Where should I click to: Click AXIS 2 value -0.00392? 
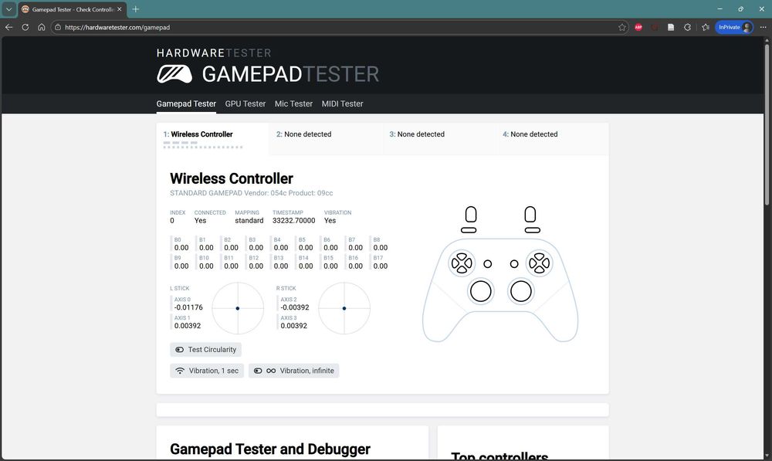tap(295, 307)
